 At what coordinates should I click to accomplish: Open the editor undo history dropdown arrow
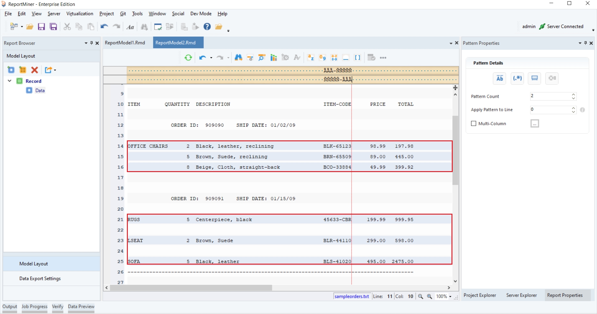pos(211,58)
